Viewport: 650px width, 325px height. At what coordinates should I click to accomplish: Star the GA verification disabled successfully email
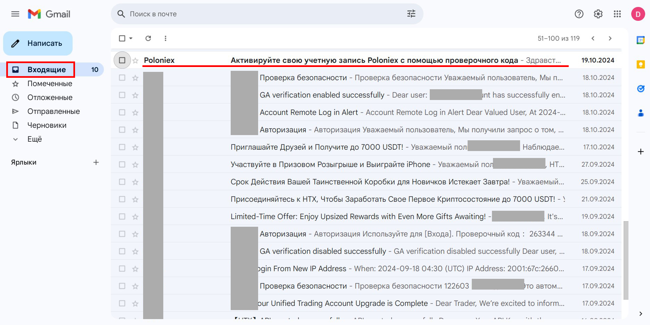pos(135,251)
